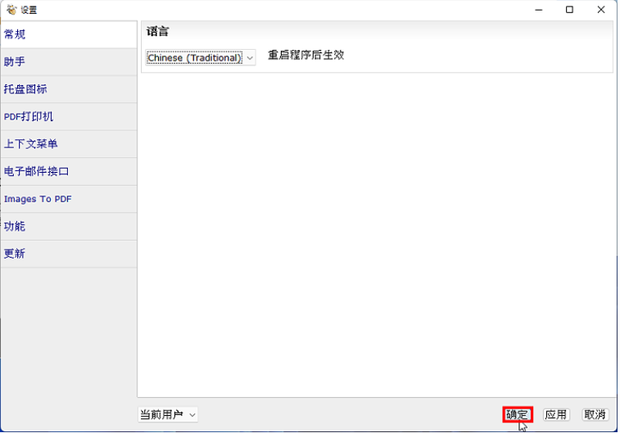620x433 pixels.
Task: Switch to 托盘图标 settings
Action: tap(69, 89)
